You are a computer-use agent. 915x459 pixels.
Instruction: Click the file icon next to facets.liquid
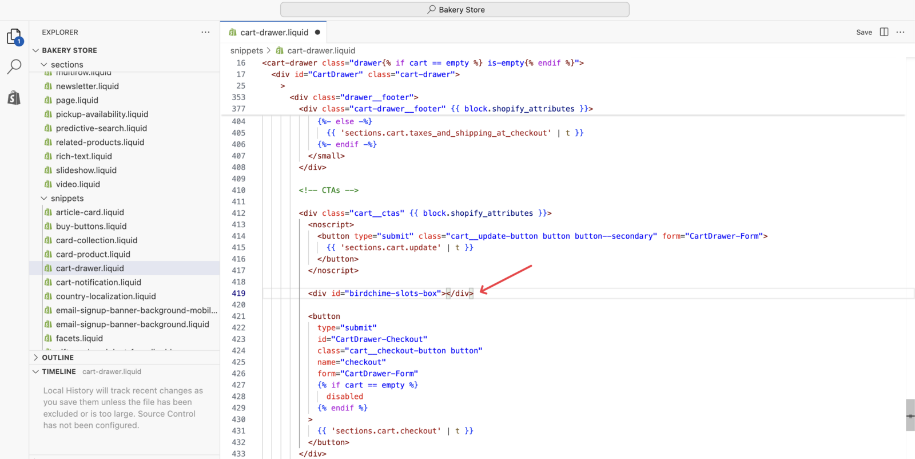point(48,338)
